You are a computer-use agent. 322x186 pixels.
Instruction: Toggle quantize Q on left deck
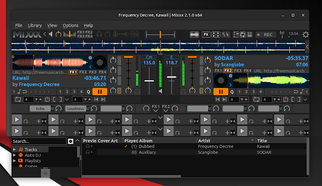pos(89,92)
